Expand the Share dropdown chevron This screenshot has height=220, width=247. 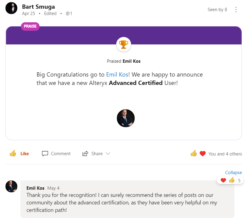(108, 154)
